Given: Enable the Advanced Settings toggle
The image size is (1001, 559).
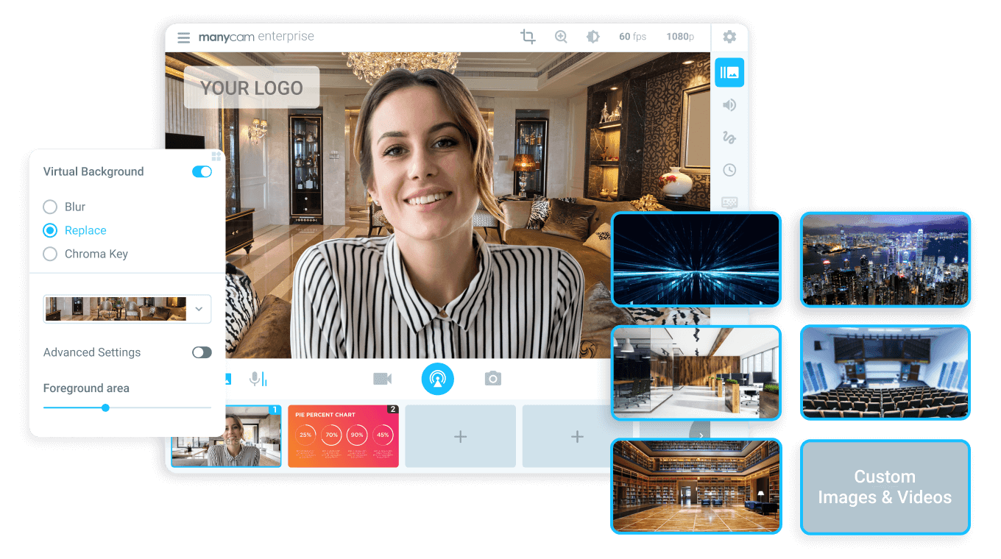Looking at the screenshot, I should click(202, 352).
